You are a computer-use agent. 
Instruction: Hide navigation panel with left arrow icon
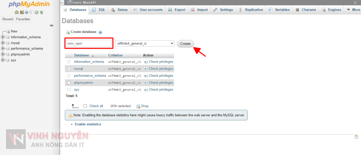click(x=62, y=2)
